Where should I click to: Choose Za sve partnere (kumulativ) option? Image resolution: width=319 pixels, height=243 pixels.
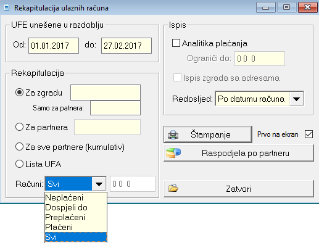coord(19,147)
